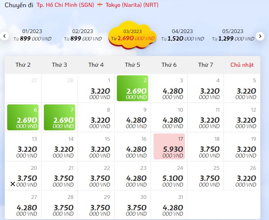Click the Thứ 6 column header
269x220 pixels.
[169, 65]
